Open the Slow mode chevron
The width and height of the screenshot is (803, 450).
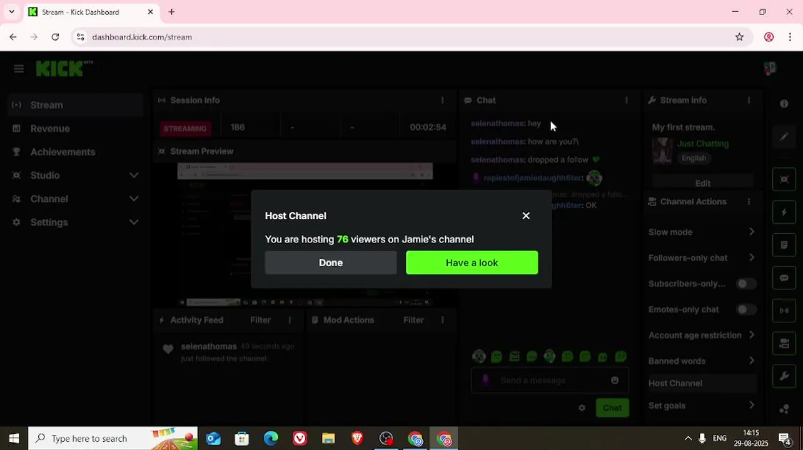[751, 232]
